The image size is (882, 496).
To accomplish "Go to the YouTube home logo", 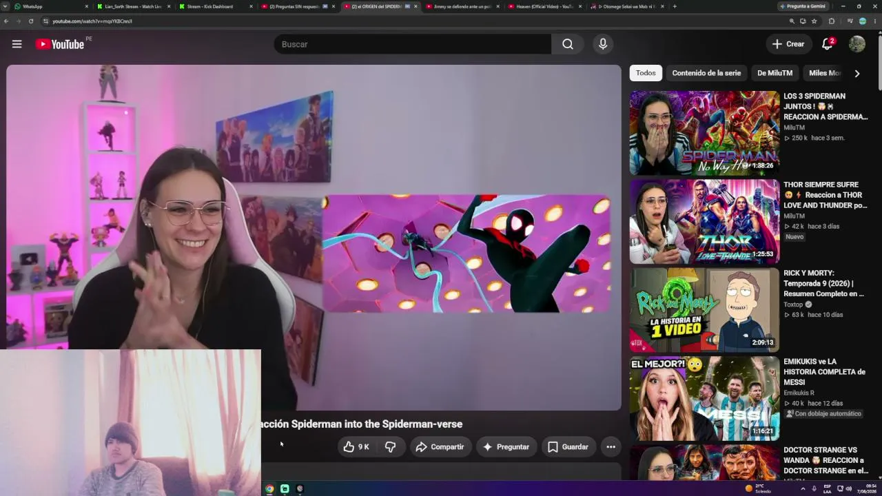I will [x=60, y=44].
